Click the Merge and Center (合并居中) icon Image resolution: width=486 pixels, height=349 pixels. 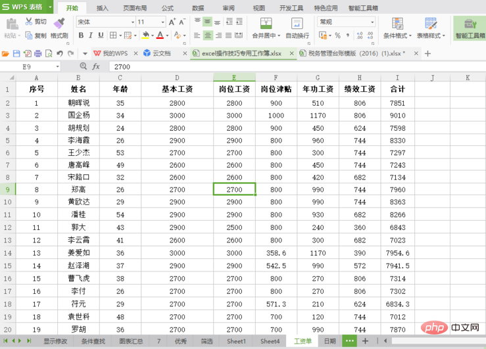click(x=266, y=24)
